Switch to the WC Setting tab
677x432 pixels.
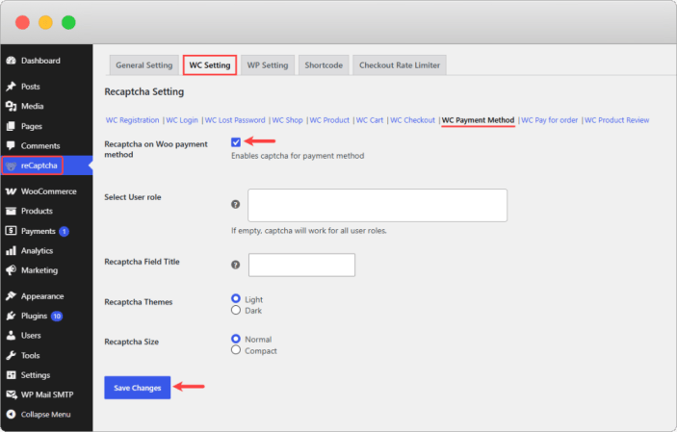[210, 65]
